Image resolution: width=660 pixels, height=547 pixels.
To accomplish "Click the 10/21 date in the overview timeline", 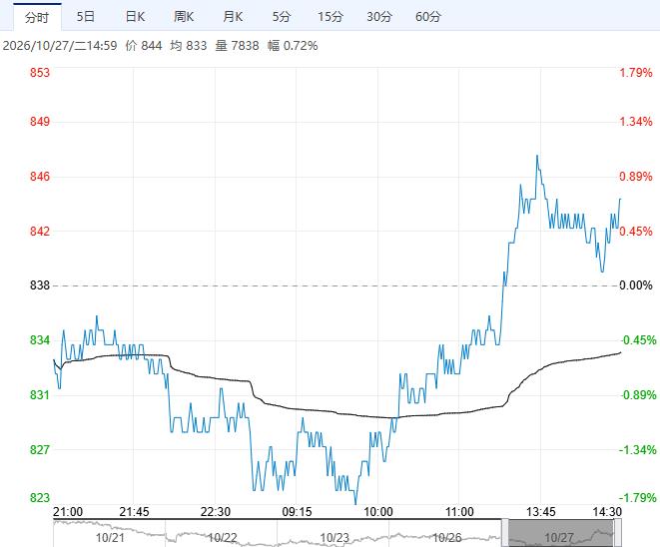I will pos(110,538).
